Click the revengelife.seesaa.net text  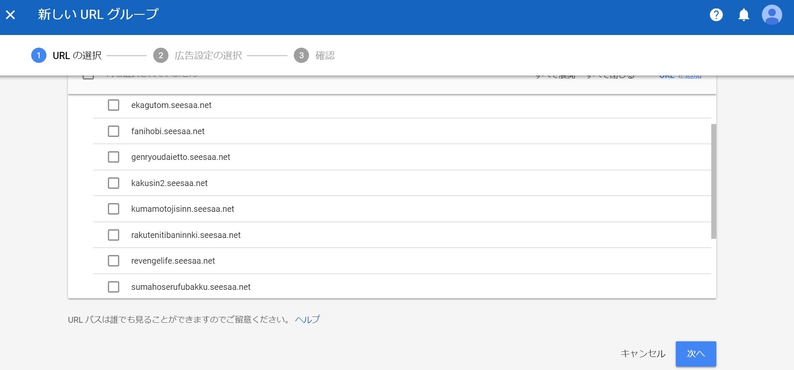(x=173, y=261)
